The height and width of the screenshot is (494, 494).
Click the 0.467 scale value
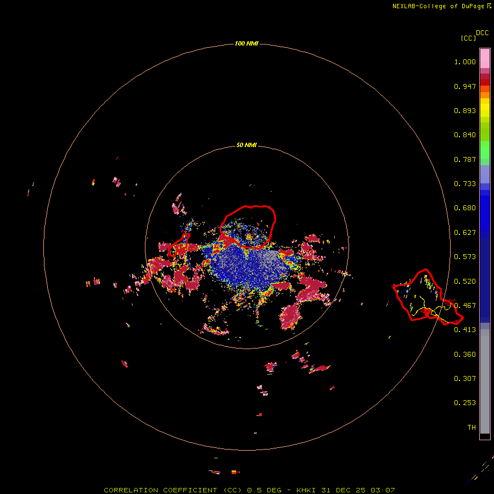click(465, 306)
